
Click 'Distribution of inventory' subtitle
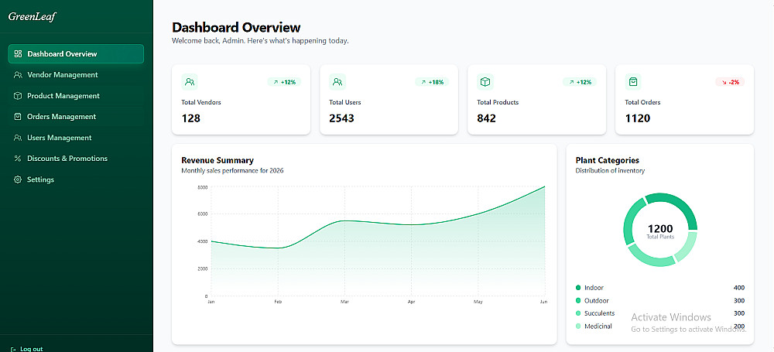[610, 171]
